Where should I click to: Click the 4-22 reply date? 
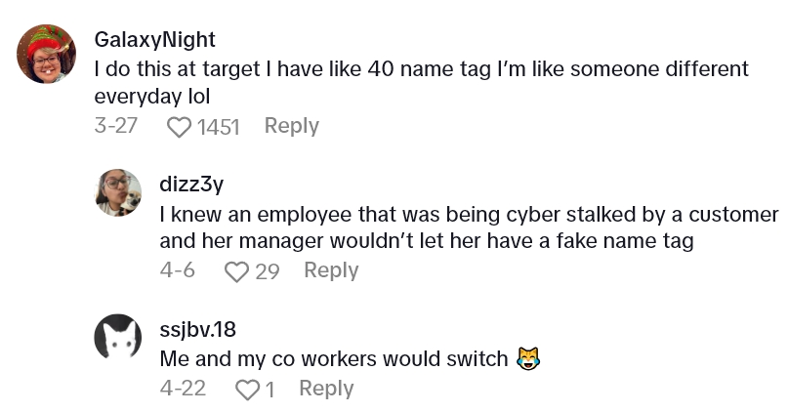point(183,389)
